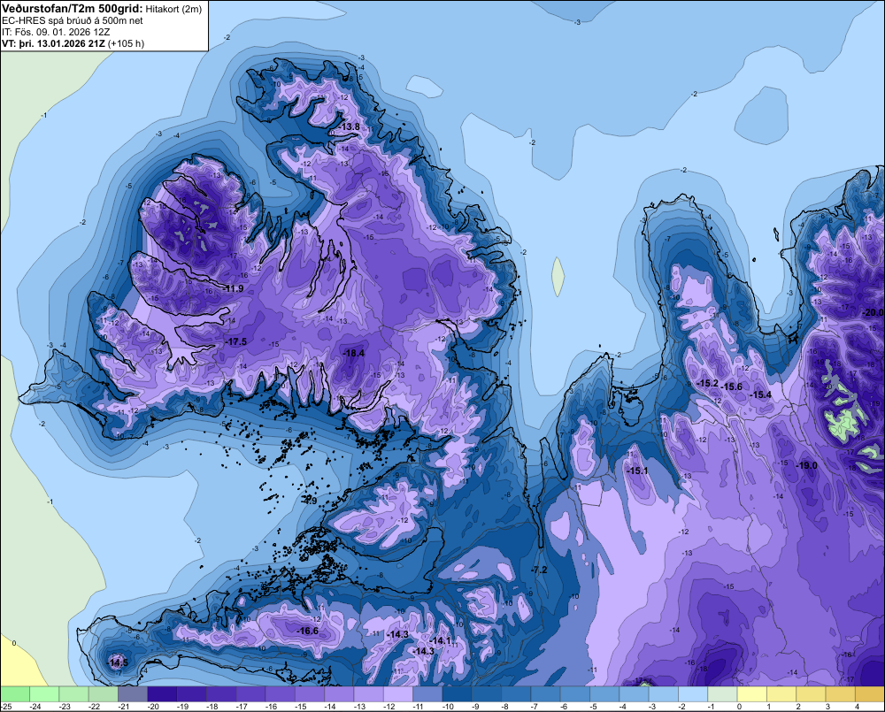Screen dimensions: 885x712
Task: Click the legend swatch labeled -9
Action: tap(487, 694)
